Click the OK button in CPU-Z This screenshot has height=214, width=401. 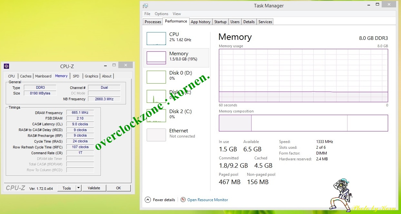click(x=119, y=188)
